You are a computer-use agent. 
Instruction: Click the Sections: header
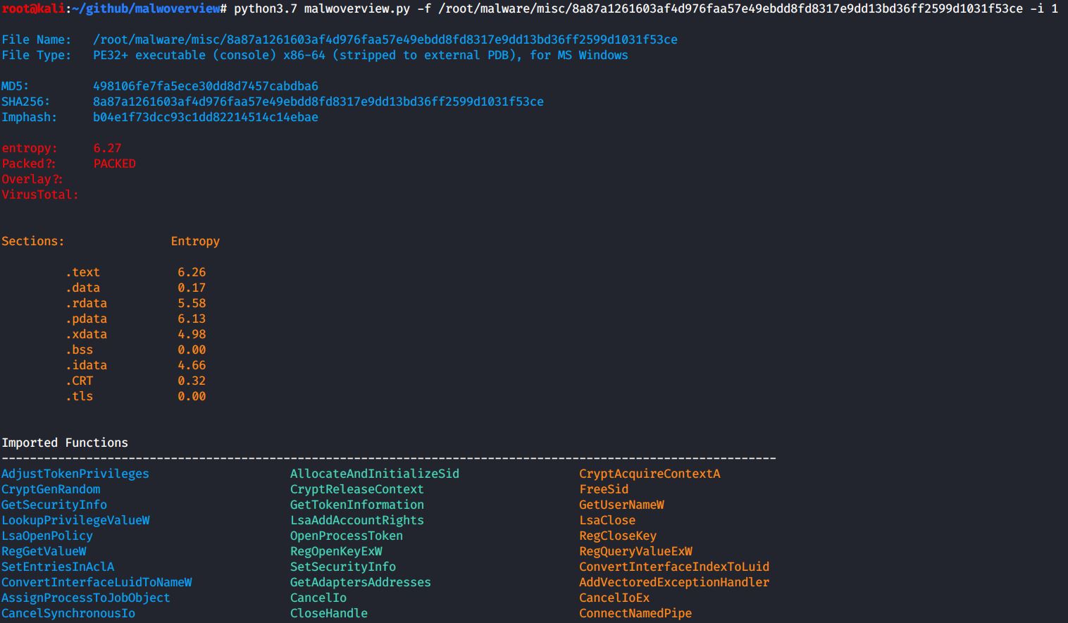pos(33,241)
